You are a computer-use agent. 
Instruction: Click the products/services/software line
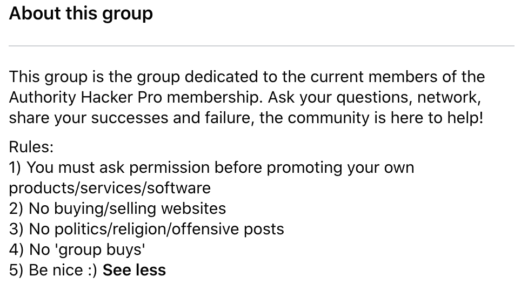[x=110, y=188]
